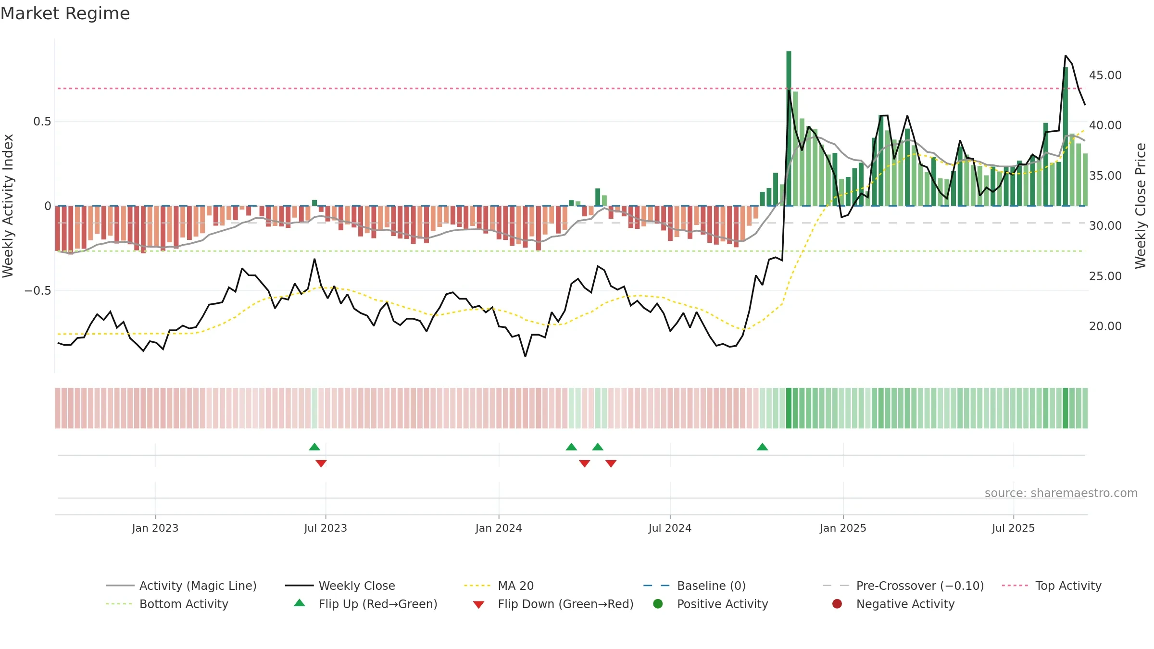Toggle the Weekly Close legend entry

(x=340, y=586)
